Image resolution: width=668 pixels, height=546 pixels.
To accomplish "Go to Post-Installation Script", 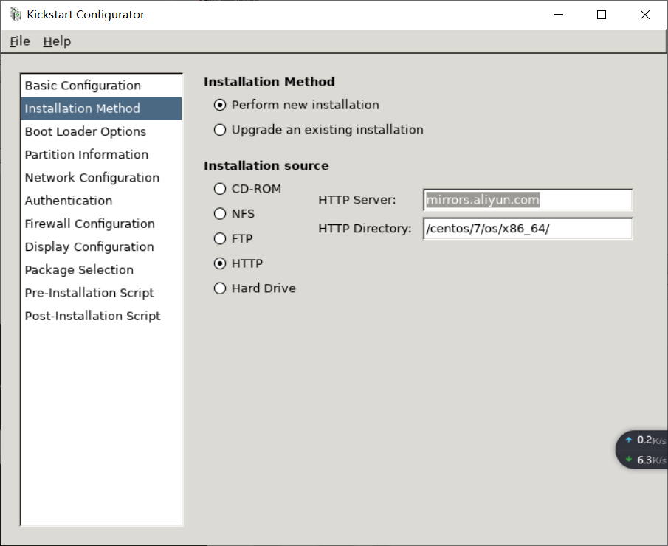I will (92, 316).
